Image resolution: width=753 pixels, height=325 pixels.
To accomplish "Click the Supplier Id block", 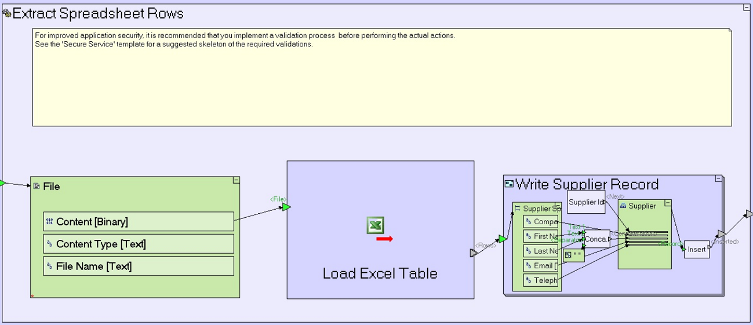I will pyautogui.click(x=585, y=202).
